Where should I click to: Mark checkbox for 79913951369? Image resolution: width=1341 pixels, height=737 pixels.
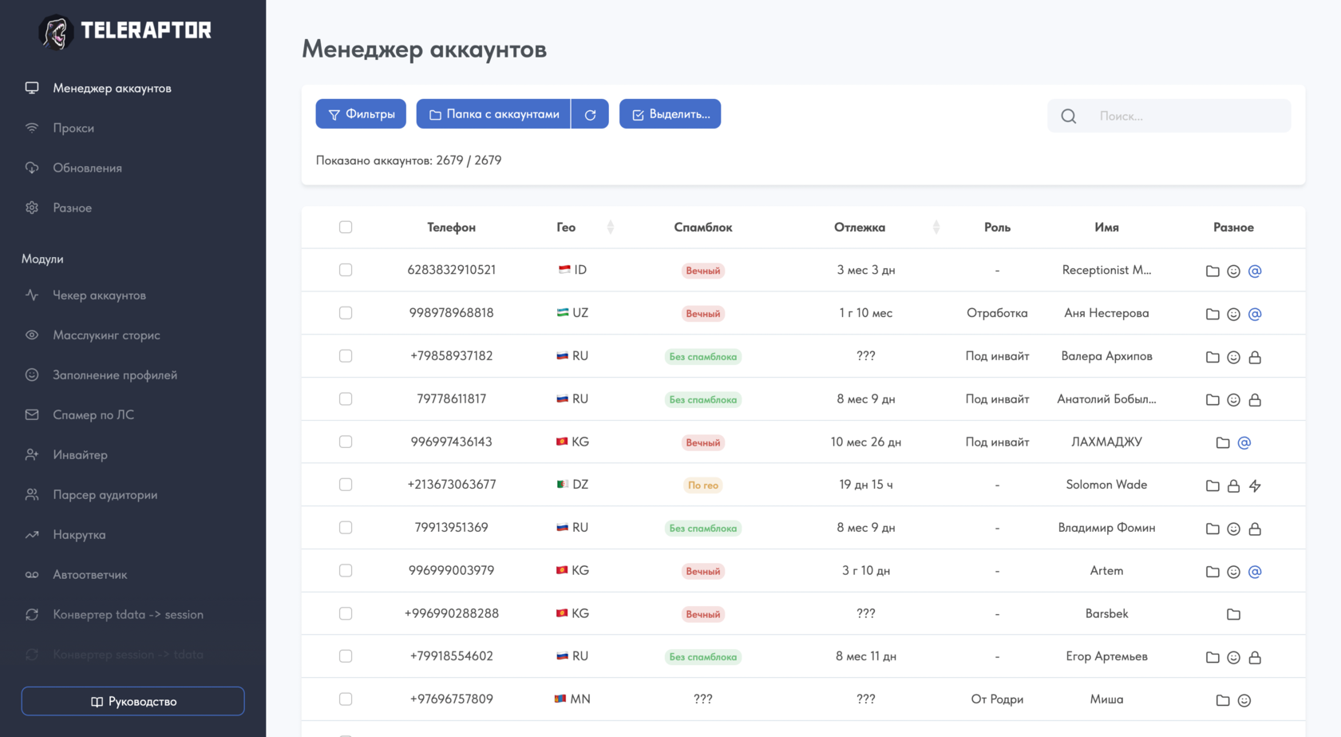[346, 528]
